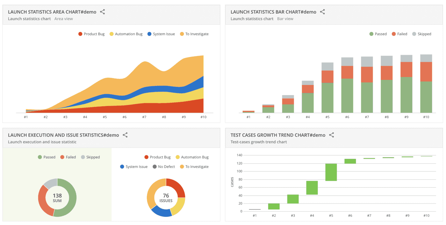Toggle System Issue legend in area chart
The image size is (446, 225).
[x=161, y=34]
